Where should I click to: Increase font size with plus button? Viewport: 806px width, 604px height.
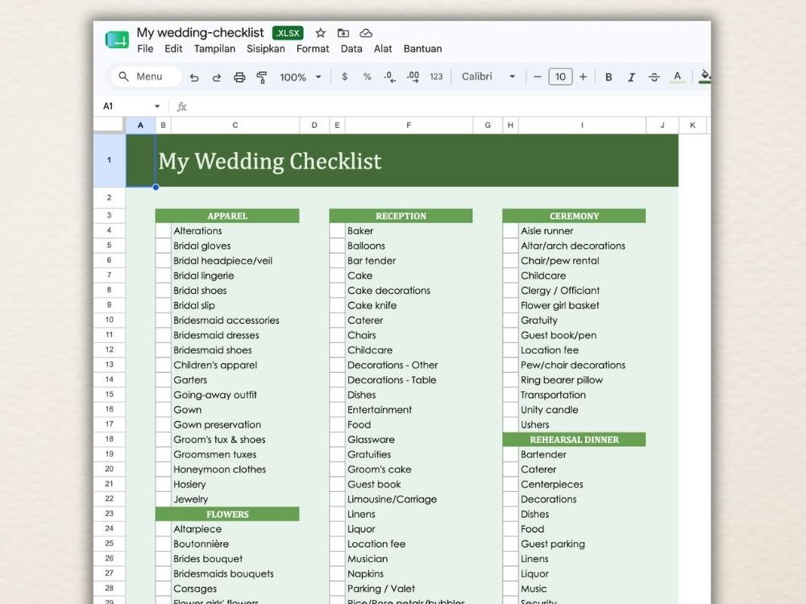pos(583,77)
